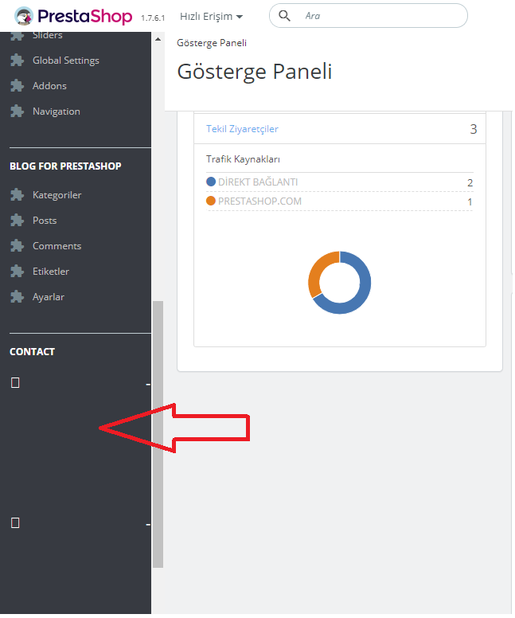Click the PrestaShop logo

point(73,16)
